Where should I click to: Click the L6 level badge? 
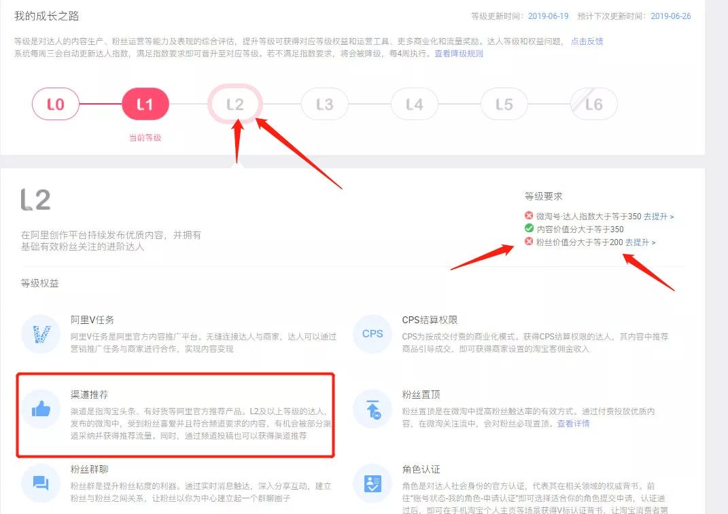click(593, 104)
